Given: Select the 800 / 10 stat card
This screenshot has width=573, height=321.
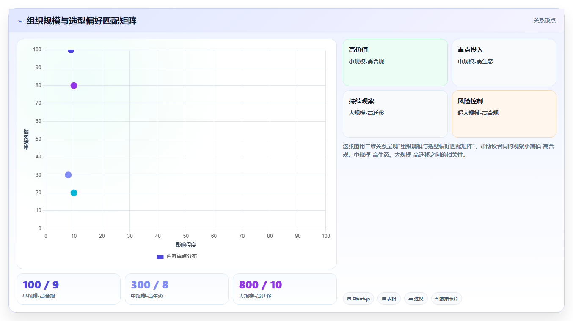Looking at the screenshot, I should coord(285,289).
